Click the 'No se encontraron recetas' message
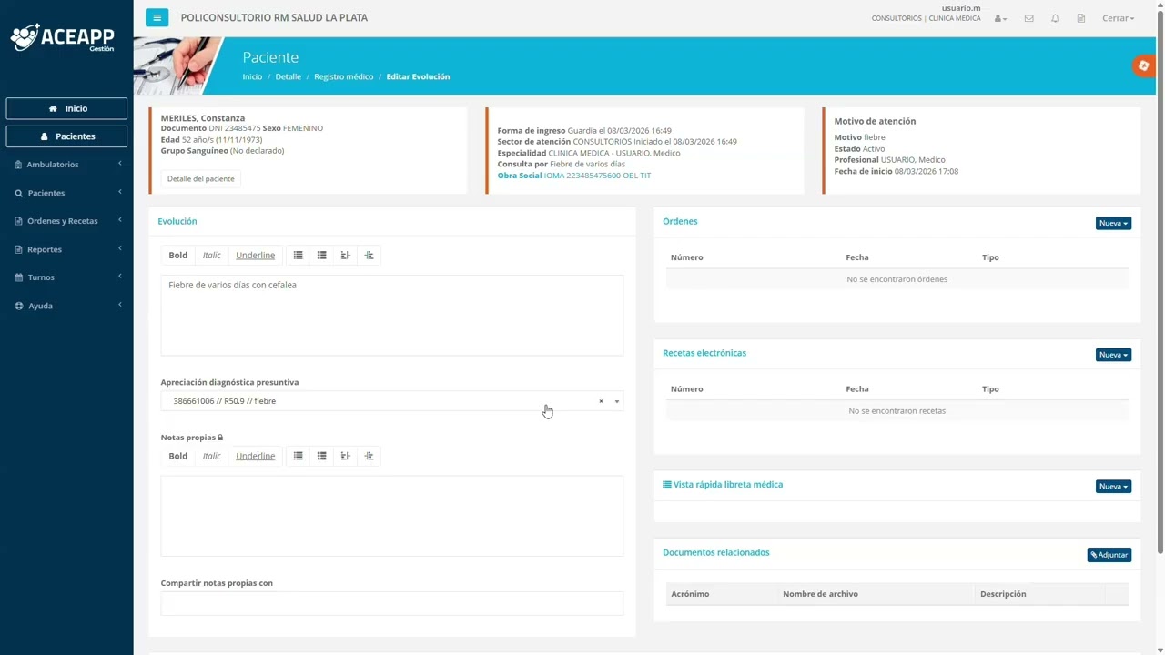 tap(897, 411)
